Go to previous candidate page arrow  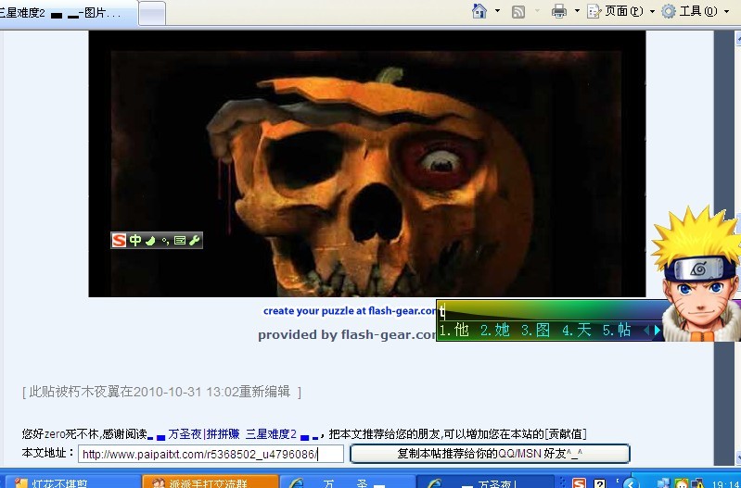[646, 331]
